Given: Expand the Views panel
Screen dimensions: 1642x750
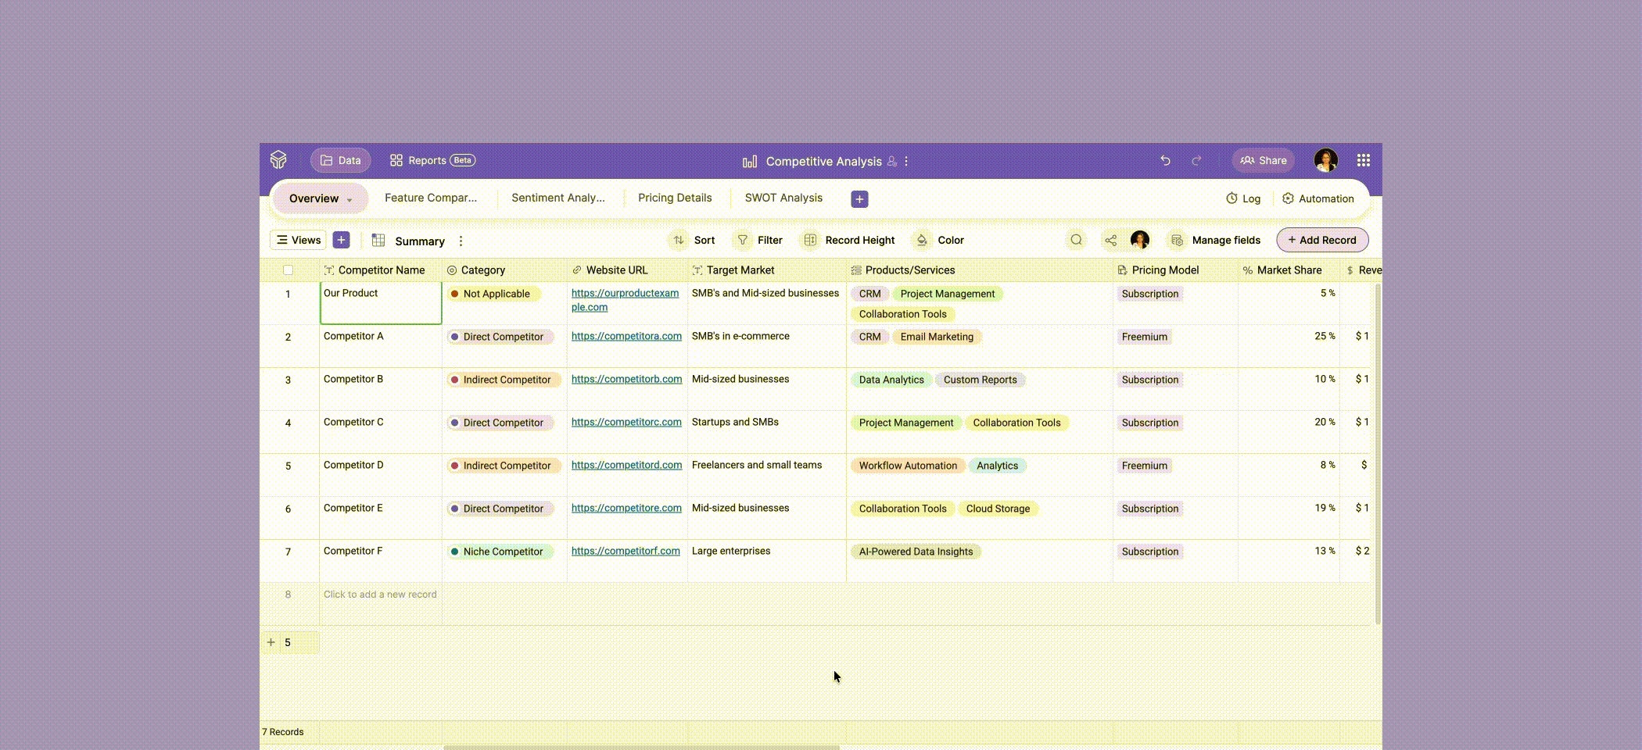Looking at the screenshot, I should (297, 240).
